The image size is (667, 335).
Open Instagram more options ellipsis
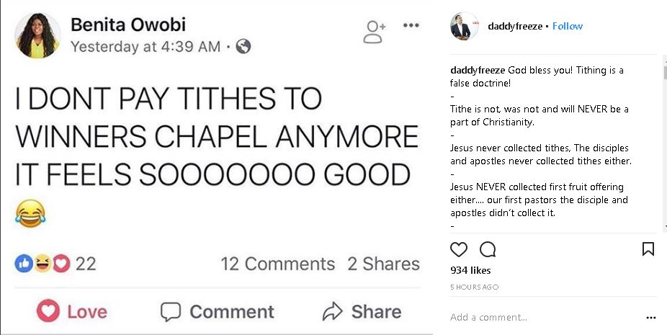tap(651, 317)
